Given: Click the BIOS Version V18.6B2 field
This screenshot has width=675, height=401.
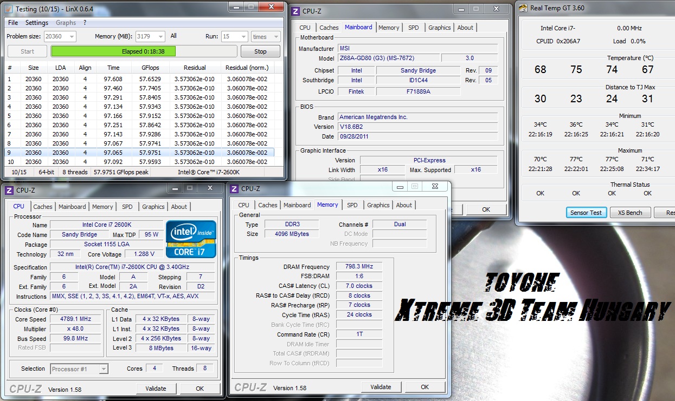Looking at the screenshot, I should click(x=417, y=127).
